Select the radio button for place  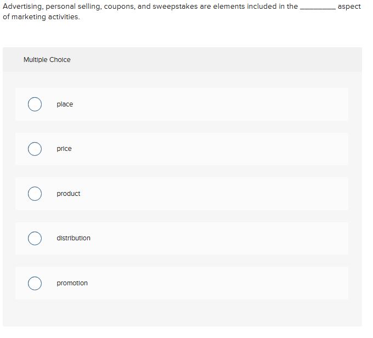click(x=35, y=104)
